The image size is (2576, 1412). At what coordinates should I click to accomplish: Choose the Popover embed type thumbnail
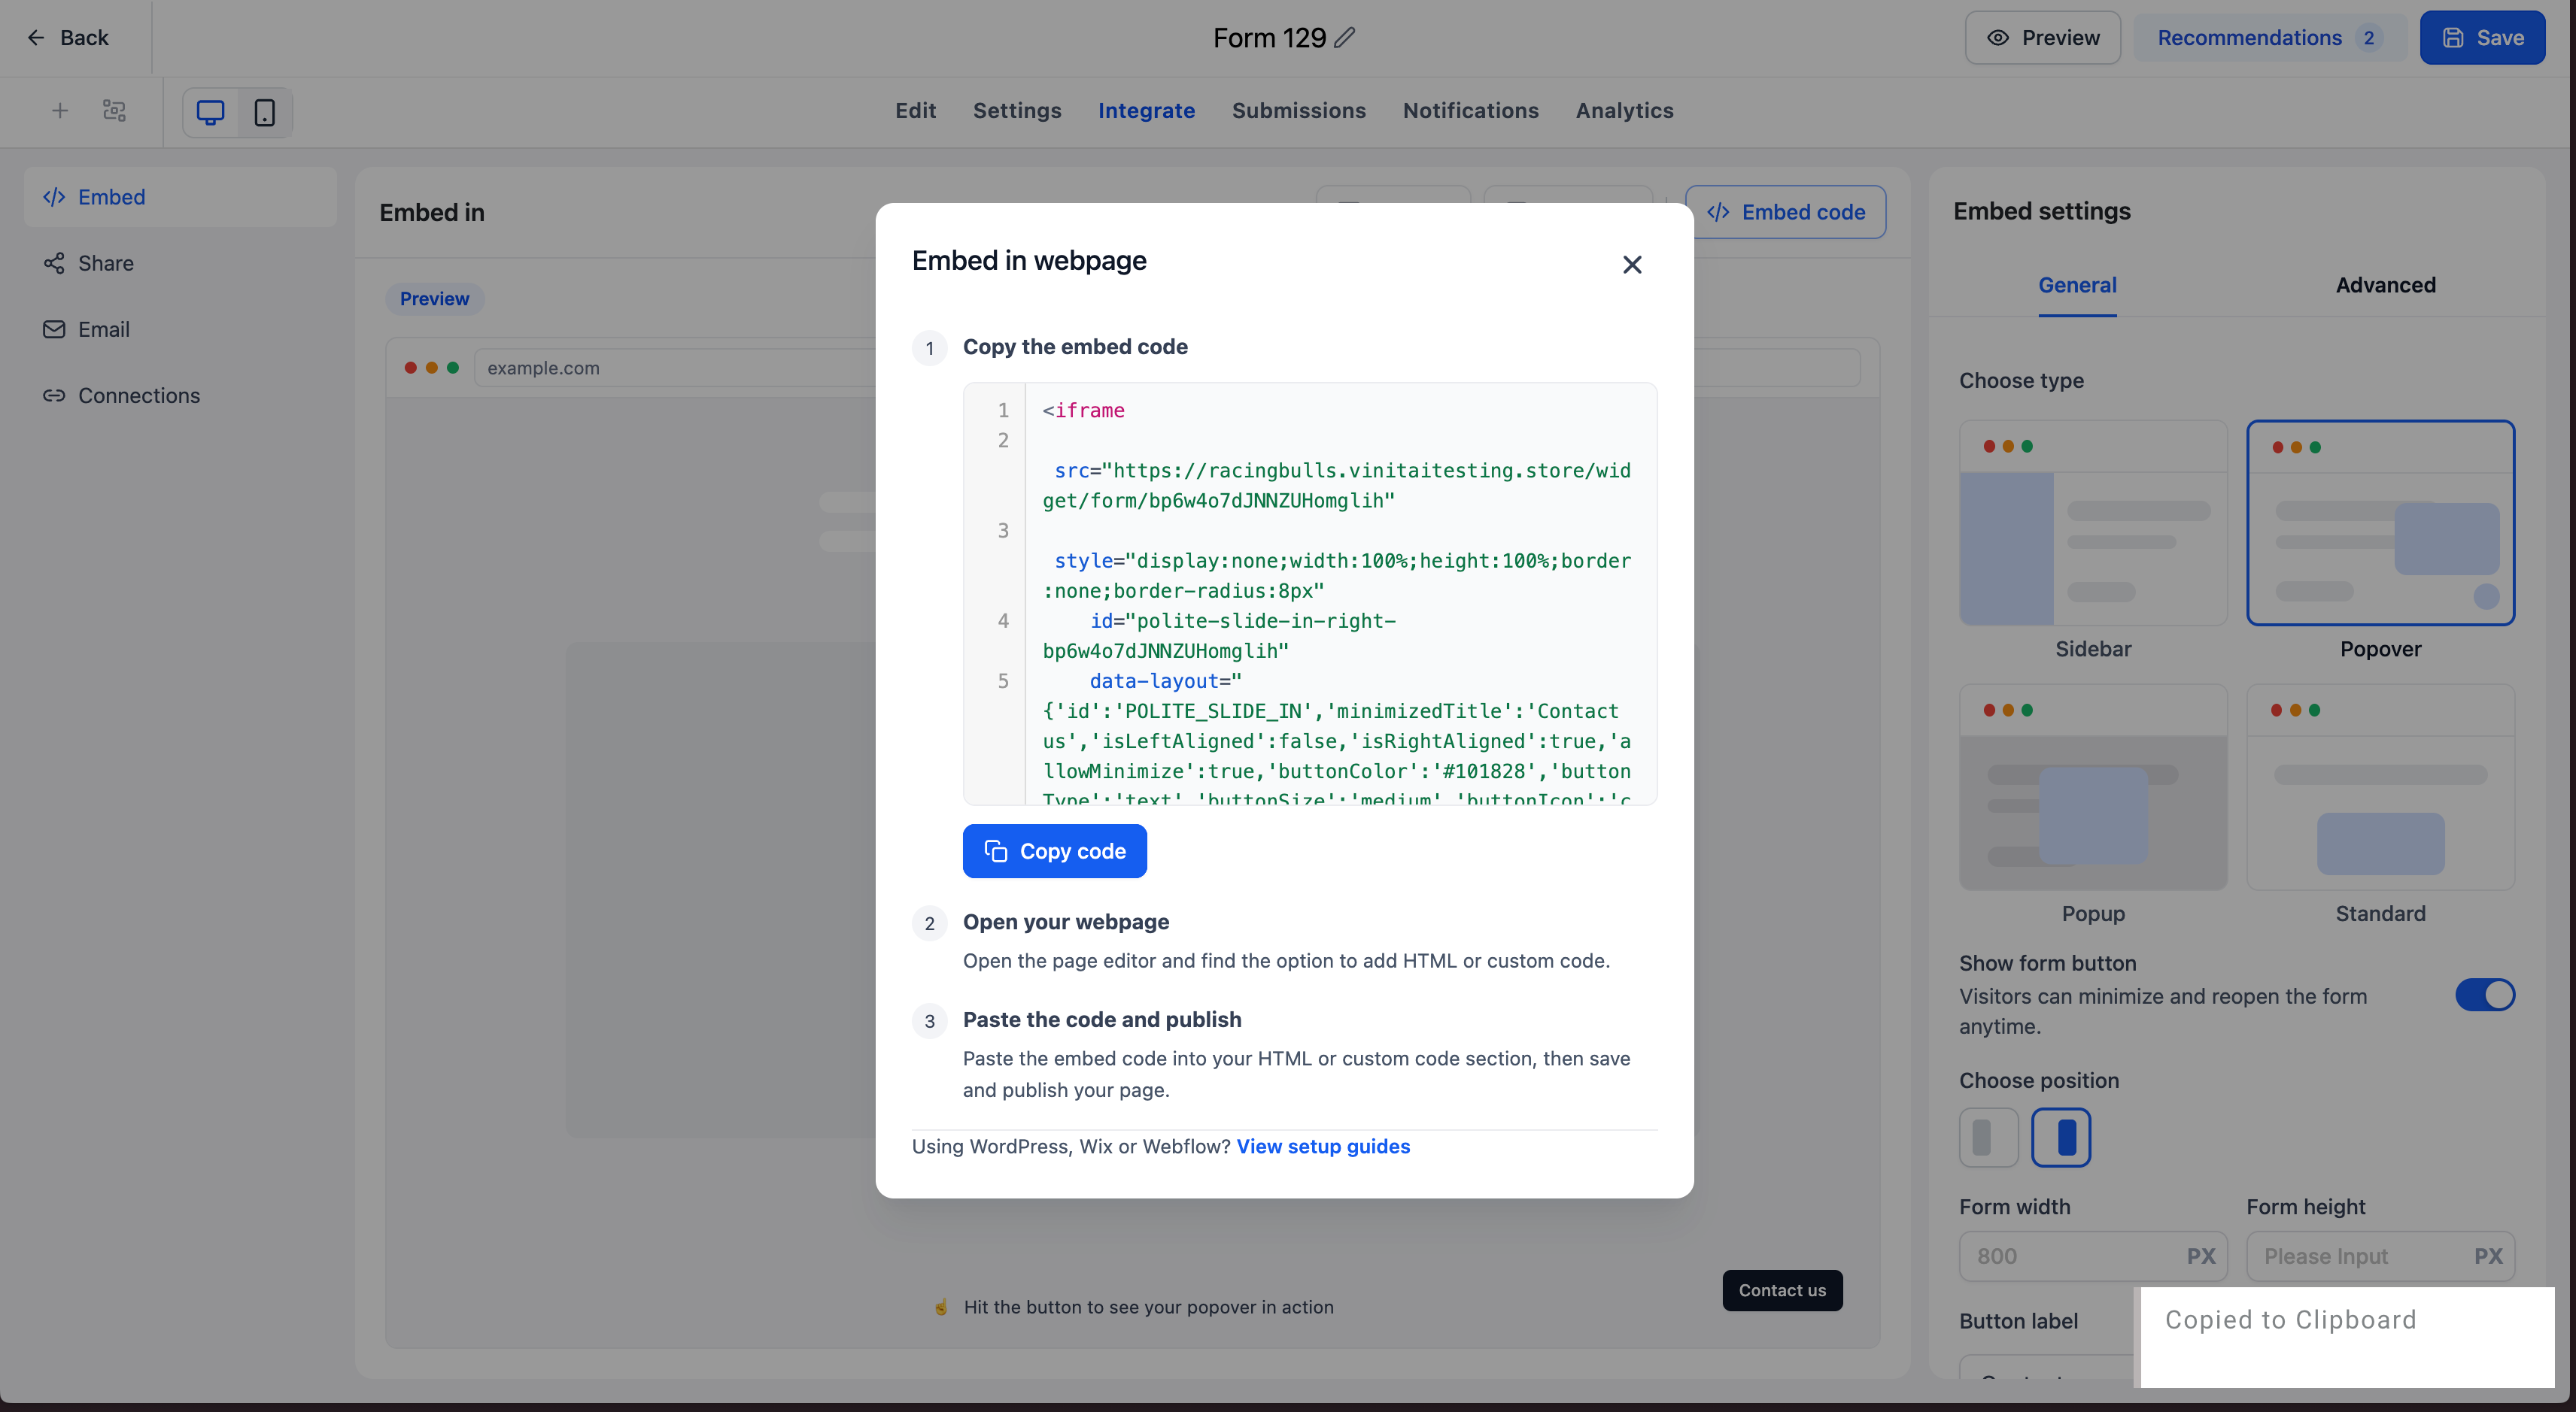(2380, 523)
